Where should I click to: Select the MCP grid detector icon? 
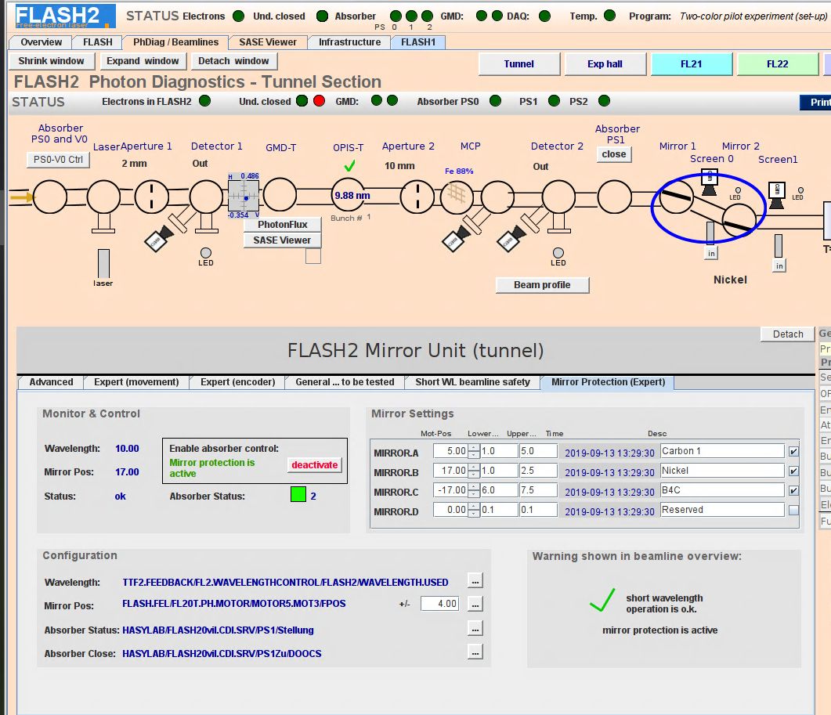(457, 197)
